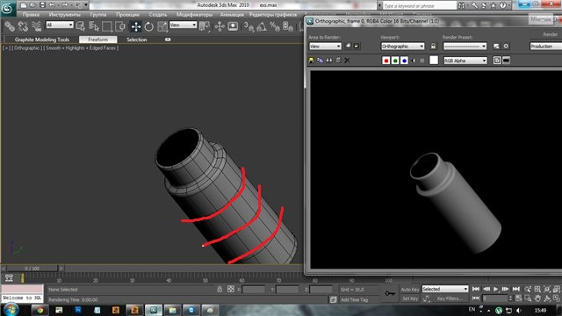Clear the rendered frame with X icon
This screenshot has height=316, width=562.
[x=347, y=61]
